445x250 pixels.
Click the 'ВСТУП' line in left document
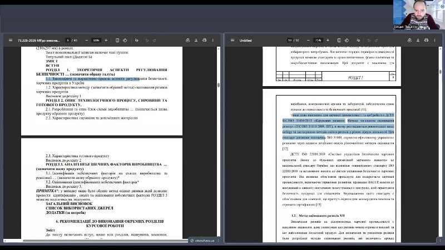coord(52,66)
